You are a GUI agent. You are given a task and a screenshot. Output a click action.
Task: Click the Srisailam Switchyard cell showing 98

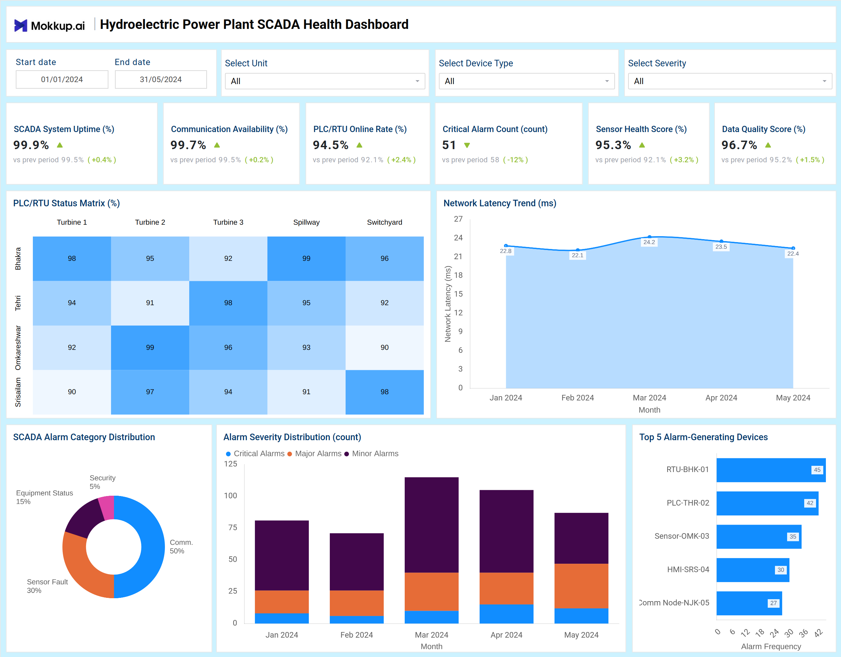pyautogui.click(x=385, y=392)
